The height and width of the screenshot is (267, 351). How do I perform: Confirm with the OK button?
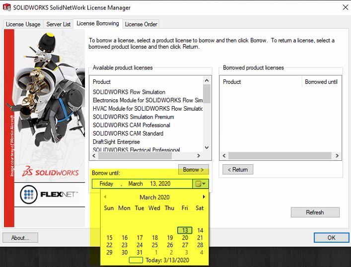(331, 237)
